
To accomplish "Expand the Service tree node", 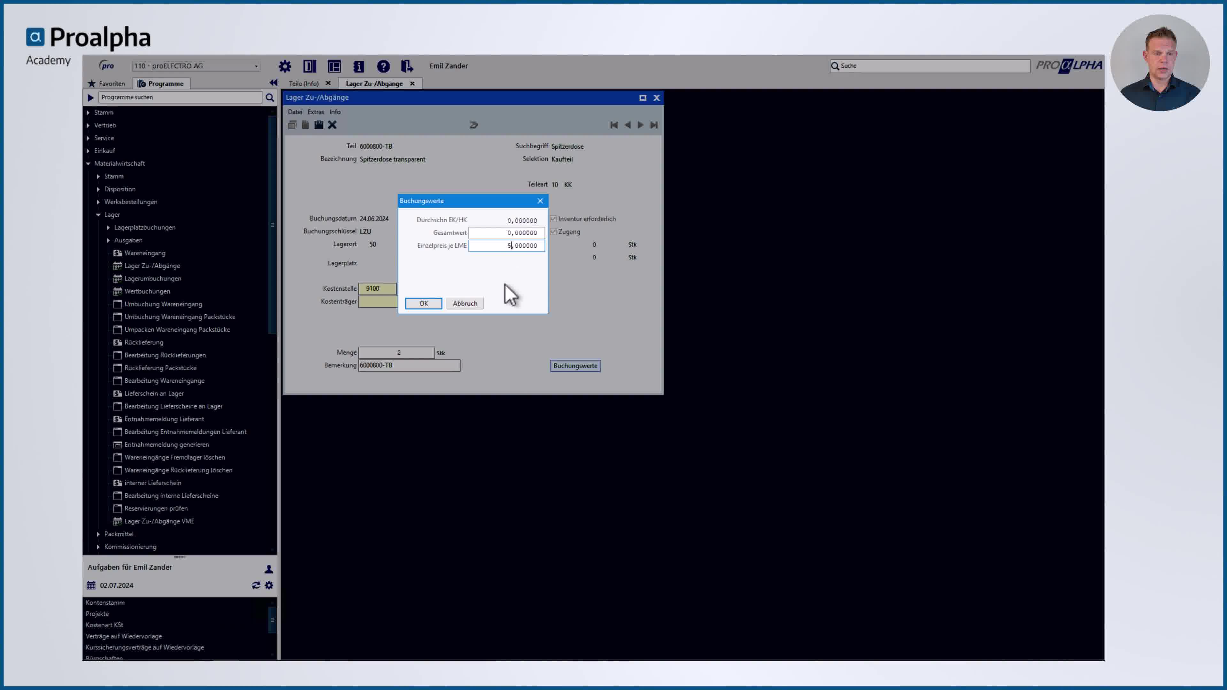I will click(x=88, y=139).
